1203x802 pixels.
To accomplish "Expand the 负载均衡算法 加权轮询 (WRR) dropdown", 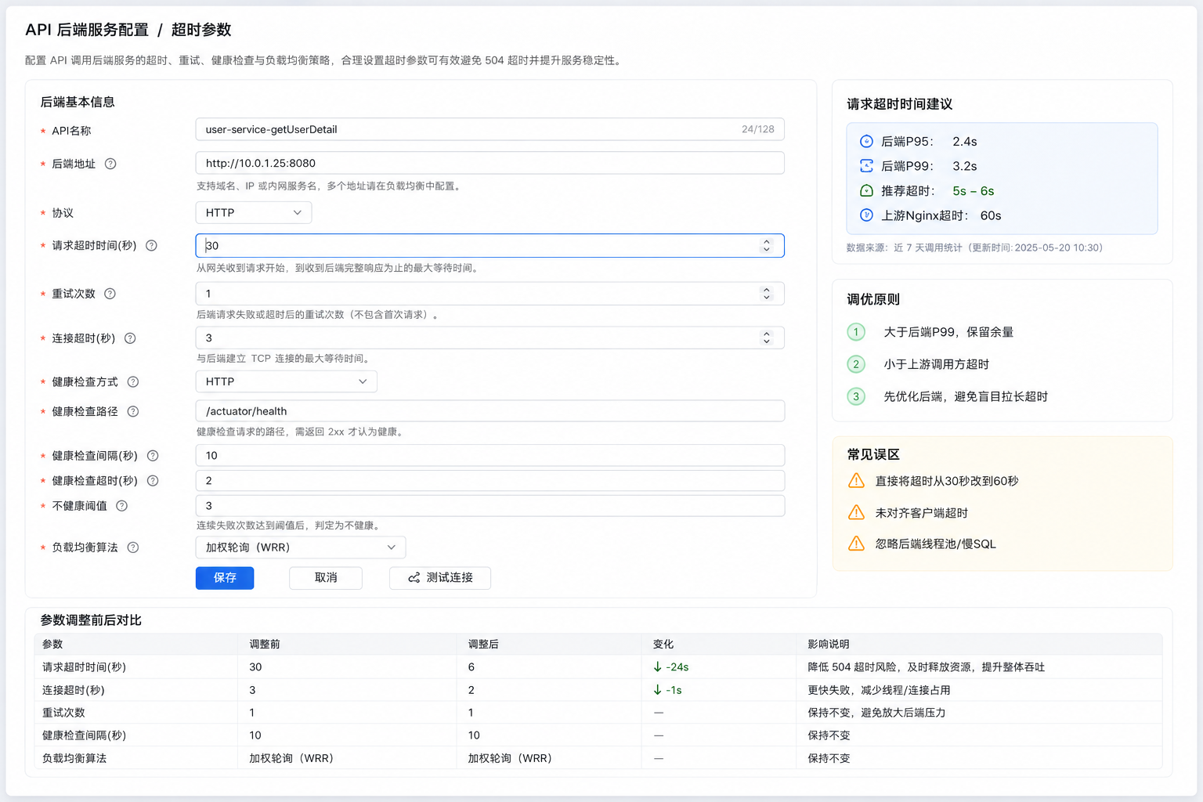I will [301, 547].
